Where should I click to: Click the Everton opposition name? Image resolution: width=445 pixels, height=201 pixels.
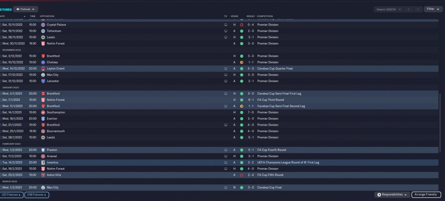(52, 119)
